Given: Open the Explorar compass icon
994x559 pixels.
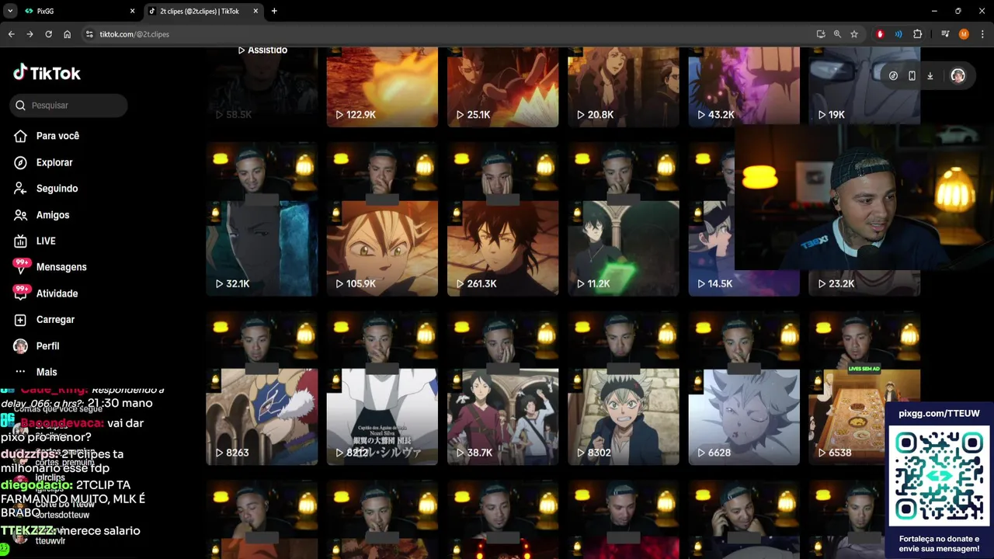Looking at the screenshot, I should [21, 162].
